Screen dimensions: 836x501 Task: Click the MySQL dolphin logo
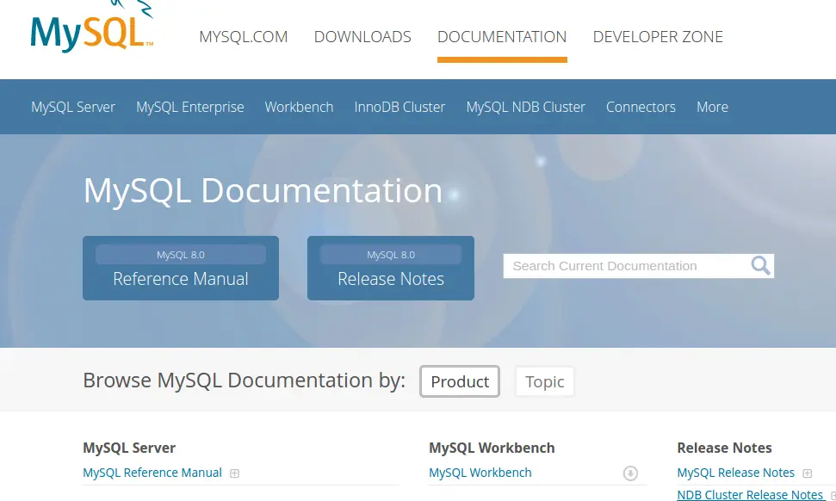(x=92, y=27)
